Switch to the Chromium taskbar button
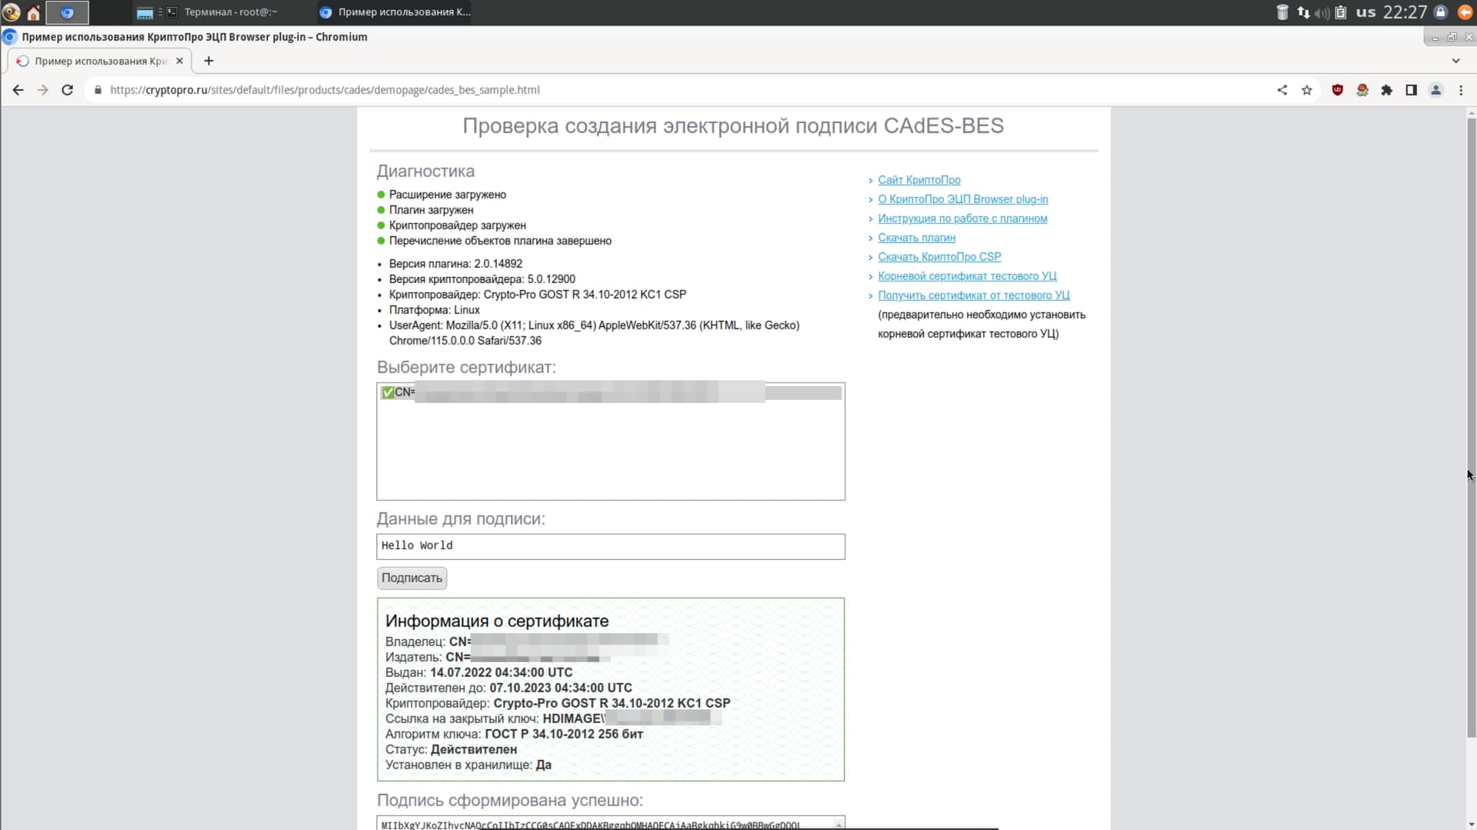 pos(395,12)
